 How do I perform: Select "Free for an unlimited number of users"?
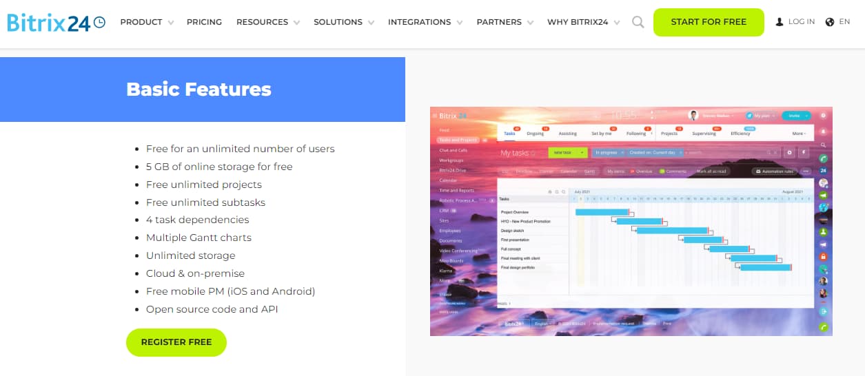(x=241, y=149)
